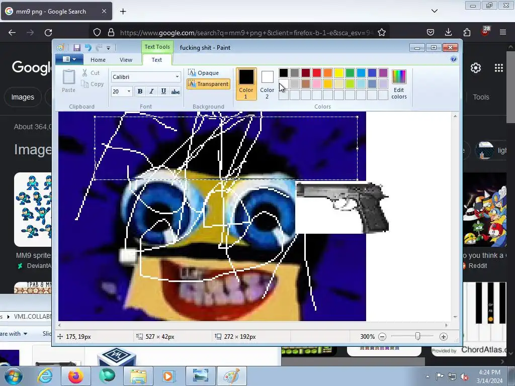The height and width of the screenshot is (386, 515).
Task: Open Google search Tools
Action: point(481,97)
